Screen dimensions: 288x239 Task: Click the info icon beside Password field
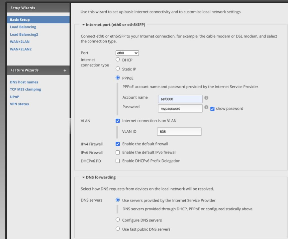pyautogui.click(x=206, y=108)
